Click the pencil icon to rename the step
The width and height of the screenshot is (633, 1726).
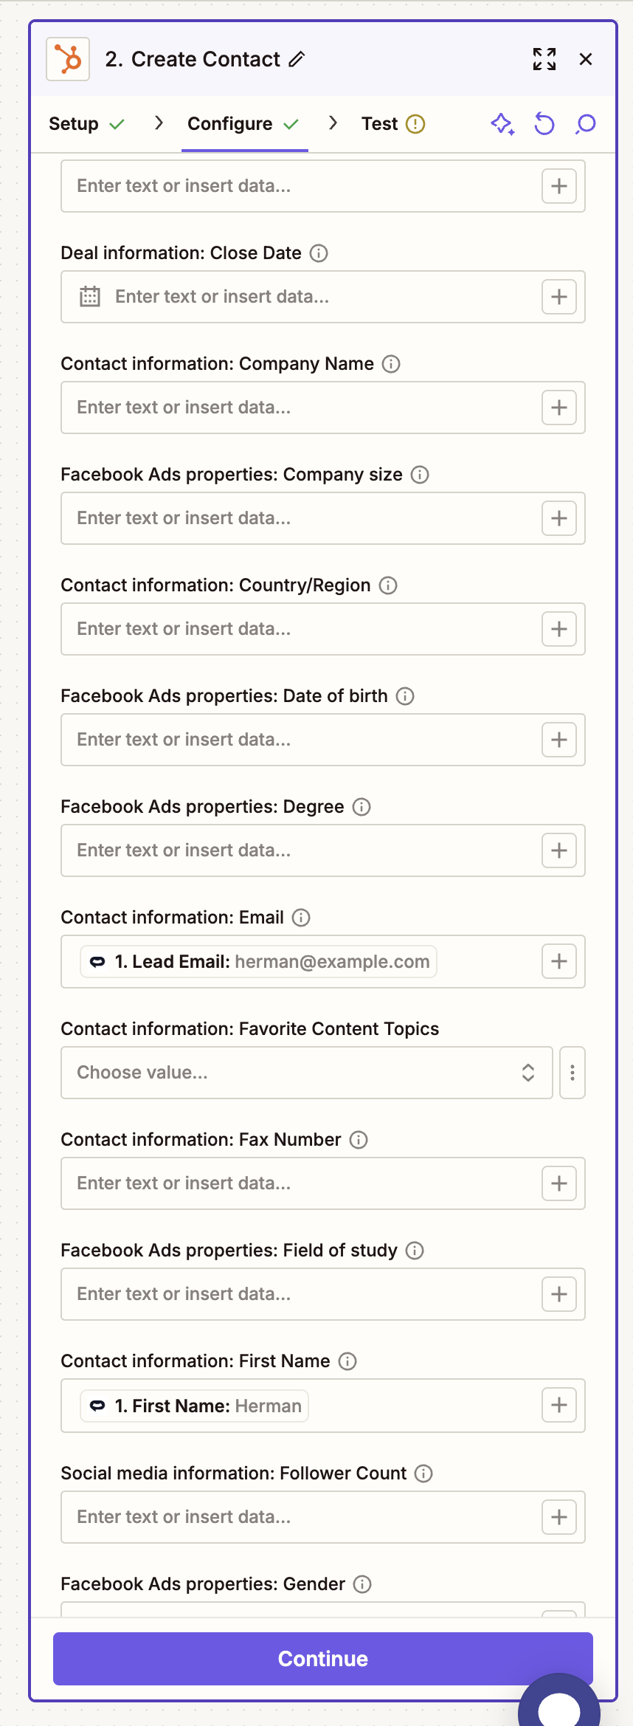tap(297, 59)
